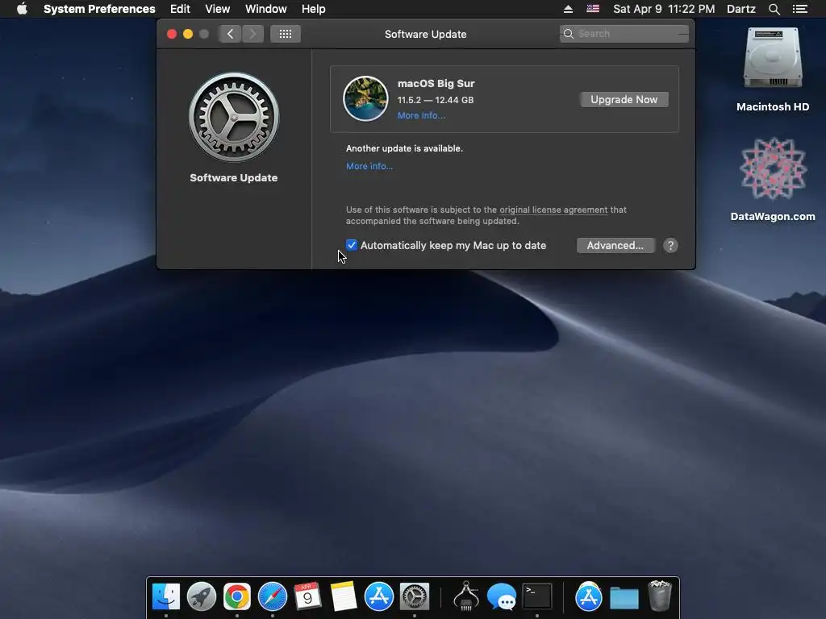Click the Another update is available text

click(x=405, y=148)
